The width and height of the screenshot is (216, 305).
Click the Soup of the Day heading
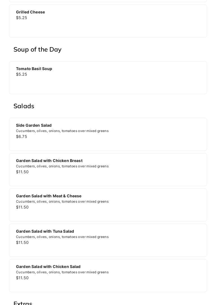(x=37, y=49)
